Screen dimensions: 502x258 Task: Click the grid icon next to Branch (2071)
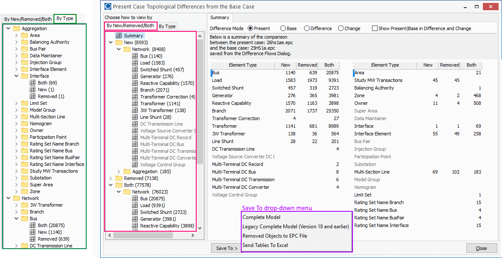coord(135,90)
